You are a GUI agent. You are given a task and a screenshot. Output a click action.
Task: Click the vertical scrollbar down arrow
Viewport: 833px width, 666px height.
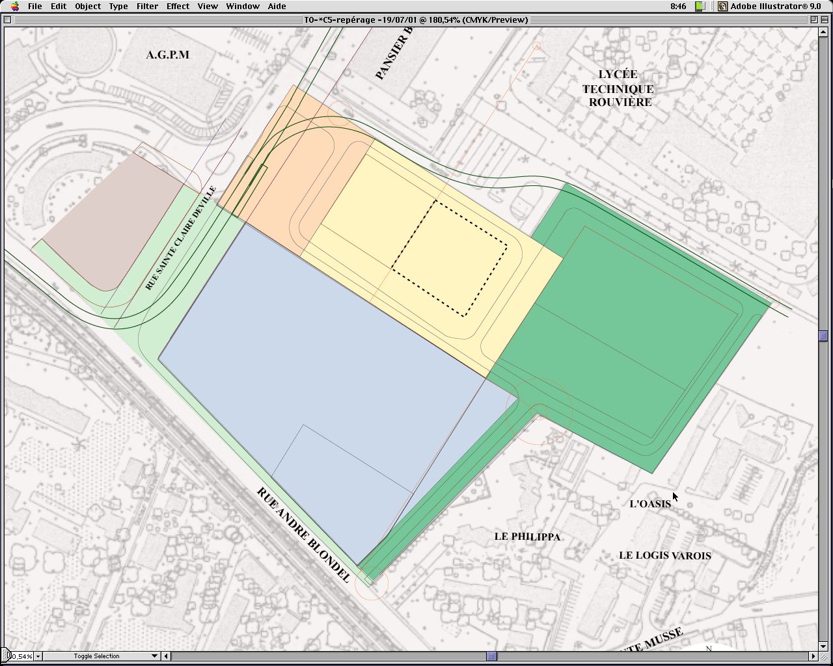pyautogui.click(x=823, y=645)
